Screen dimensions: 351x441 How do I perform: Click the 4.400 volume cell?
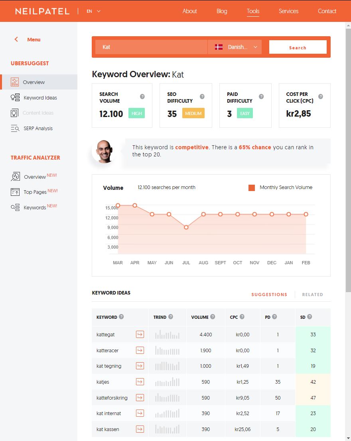pyautogui.click(x=206, y=334)
